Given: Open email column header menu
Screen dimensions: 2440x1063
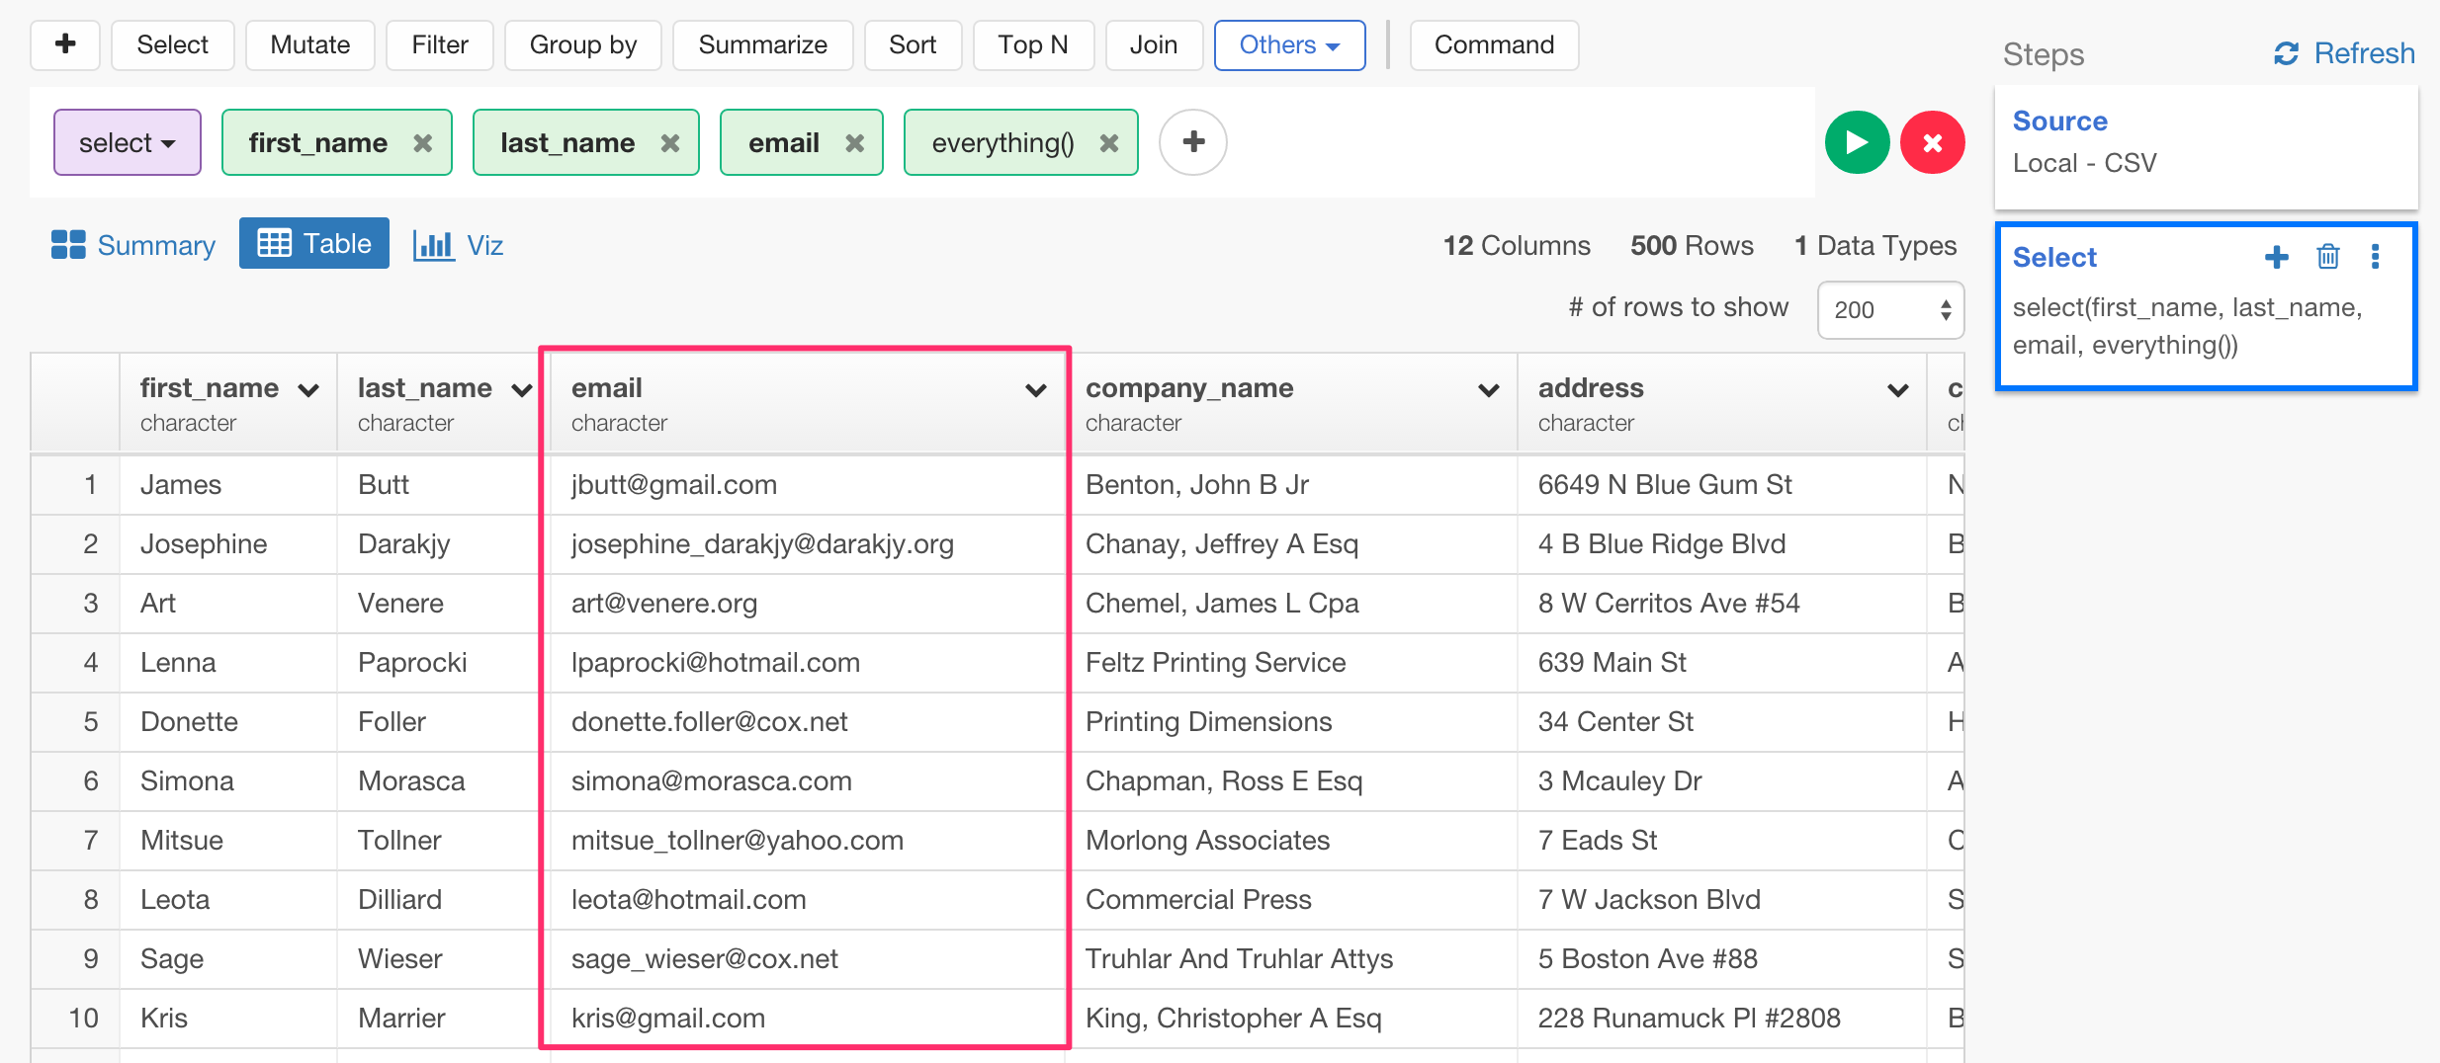Looking at the screenshot, I should (1035, 390).
